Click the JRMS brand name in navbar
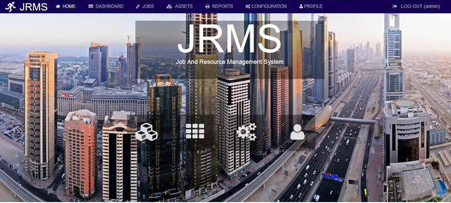The height and width of the screenshot is (203, 451). coord(34,7)
